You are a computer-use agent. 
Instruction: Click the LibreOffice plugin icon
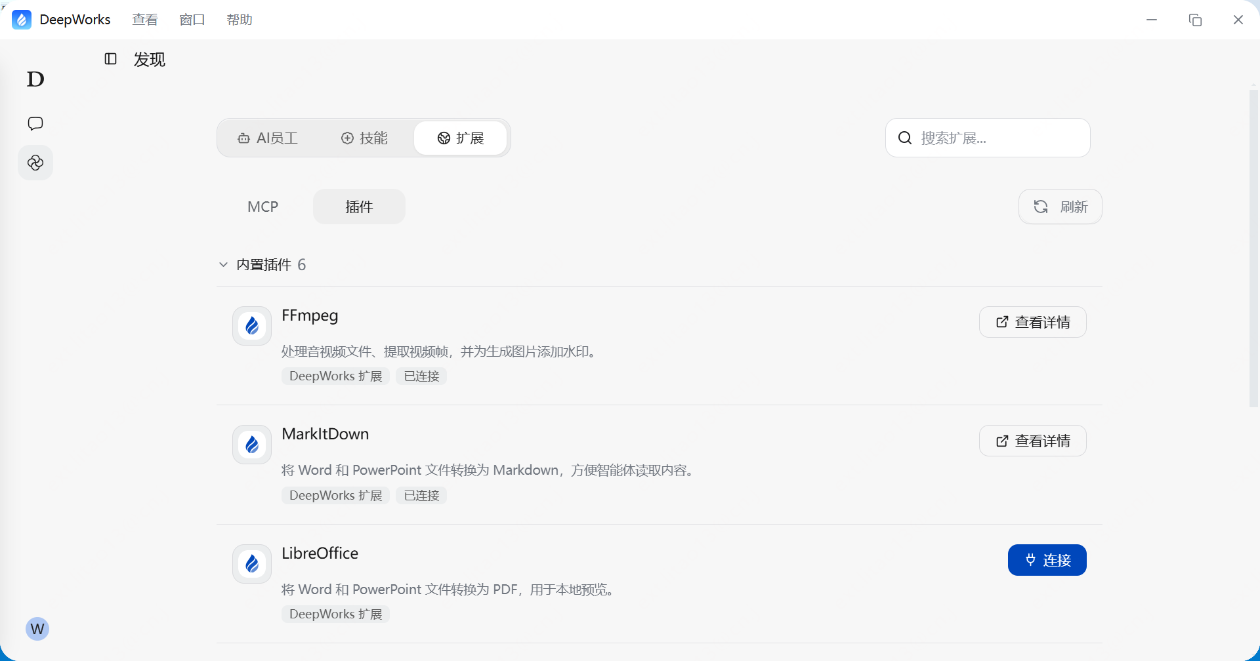(252, 564)
